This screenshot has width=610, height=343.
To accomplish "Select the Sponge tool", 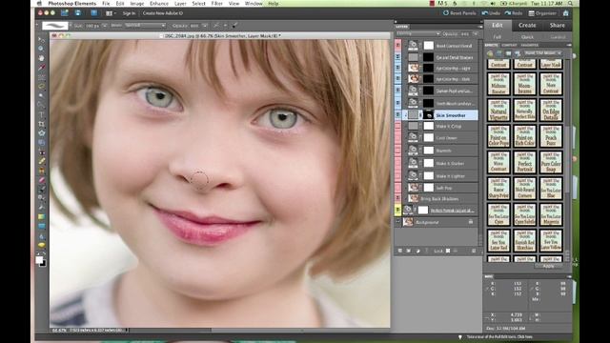I will coord(41,245).
